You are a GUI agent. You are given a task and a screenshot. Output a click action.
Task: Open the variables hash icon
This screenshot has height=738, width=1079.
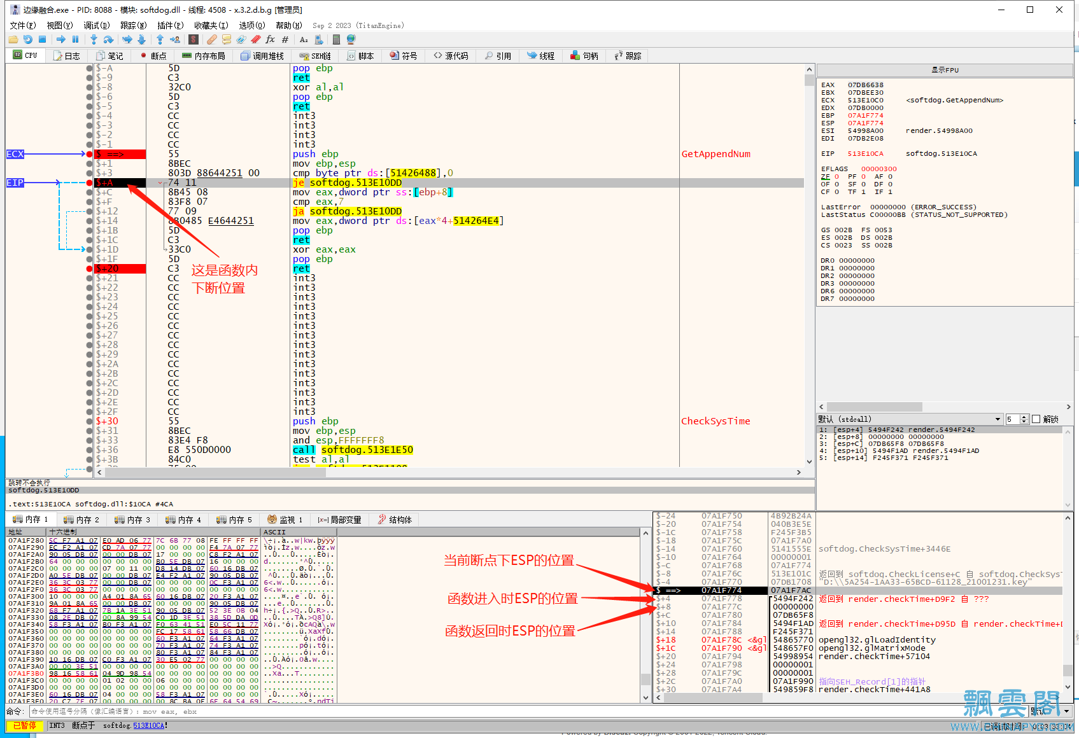[285, 39]
